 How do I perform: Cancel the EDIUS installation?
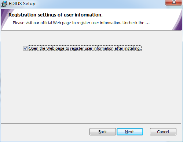point(163,132)
